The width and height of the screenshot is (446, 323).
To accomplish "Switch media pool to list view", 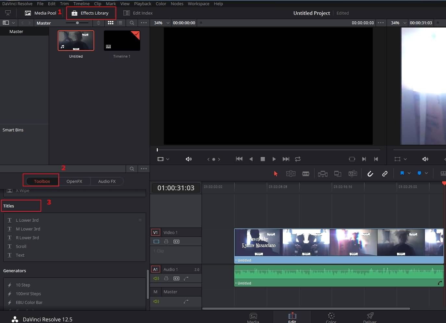I will (x=120, y=23).
